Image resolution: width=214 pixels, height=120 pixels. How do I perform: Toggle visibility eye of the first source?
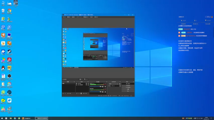pos(86,83)
